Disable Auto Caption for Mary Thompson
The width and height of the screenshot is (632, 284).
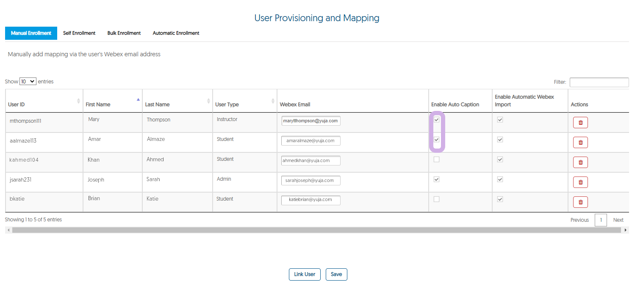pyautogui.click(x=436, y=120)
